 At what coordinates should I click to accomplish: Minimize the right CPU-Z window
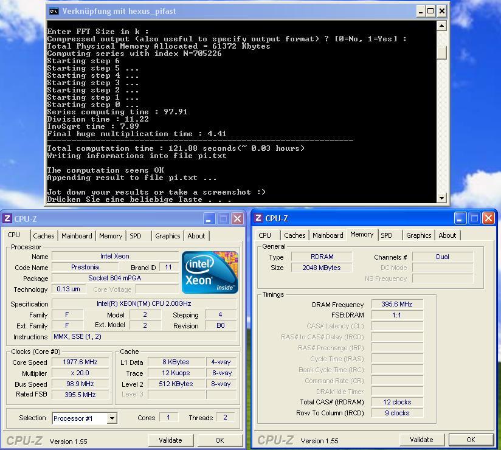(x=460, y=218)
